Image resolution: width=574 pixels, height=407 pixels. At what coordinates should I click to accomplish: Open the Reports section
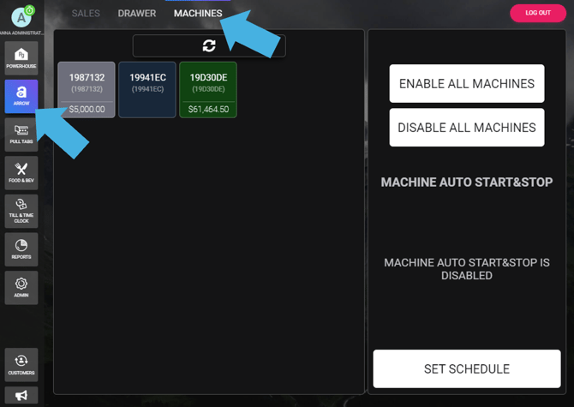[21, 248]
